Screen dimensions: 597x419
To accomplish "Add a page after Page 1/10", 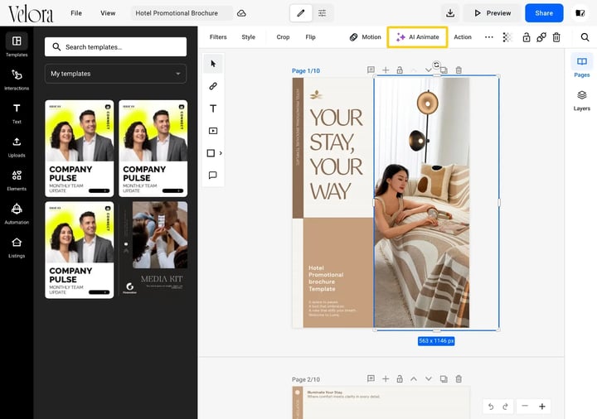I will pyautogui.click(x=386, y=70).
